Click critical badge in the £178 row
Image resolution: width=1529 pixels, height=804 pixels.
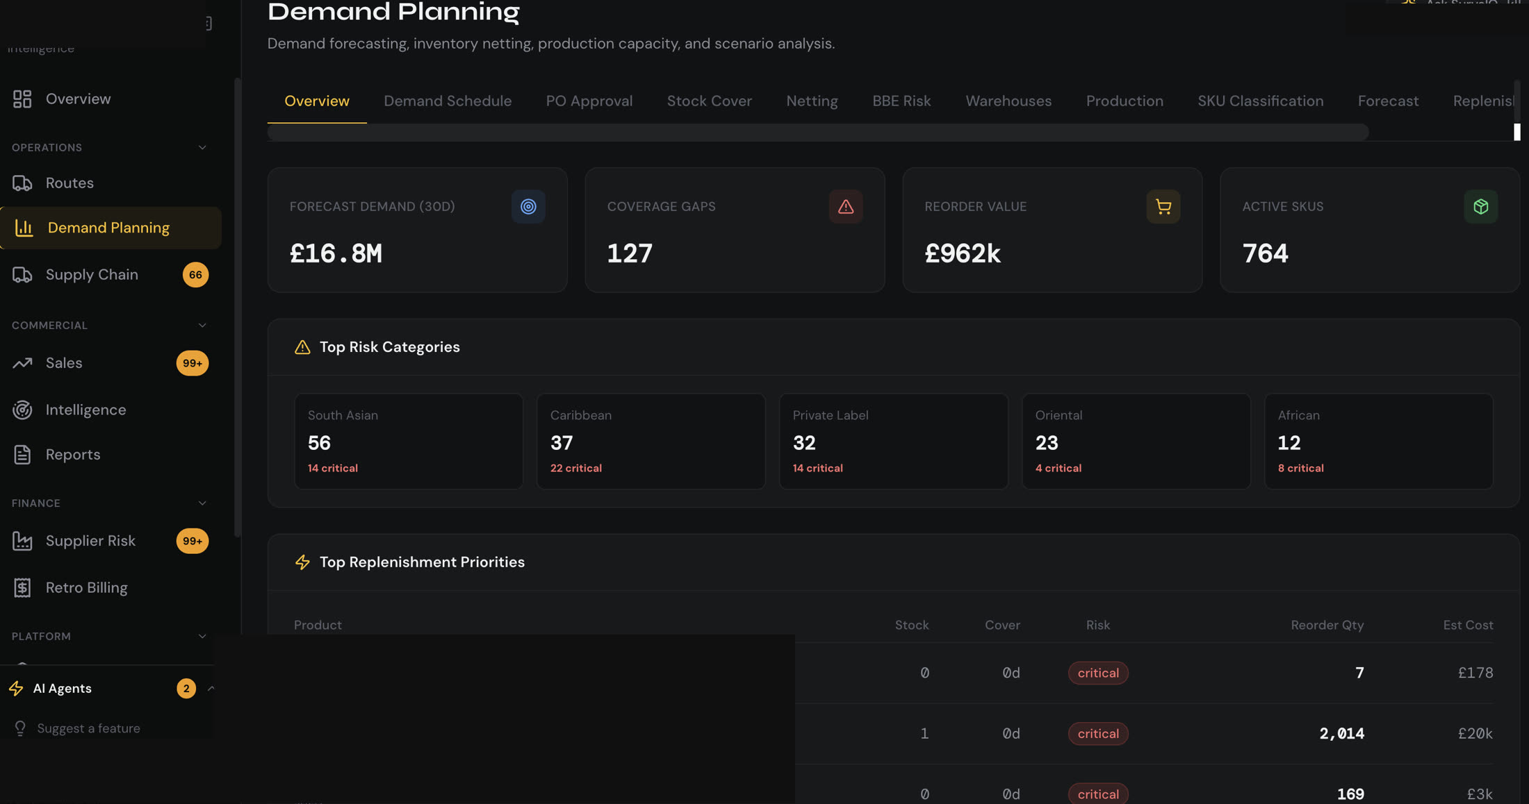(x=1098, y=673)
